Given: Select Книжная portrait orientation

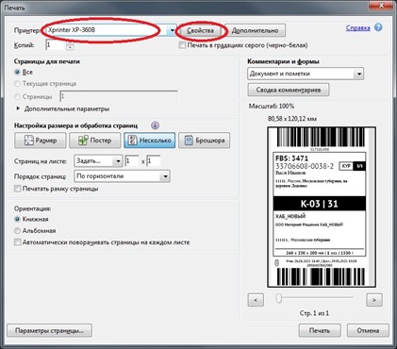Looking at the screenshot, I should pyautogui.click(x=17, y=219).
